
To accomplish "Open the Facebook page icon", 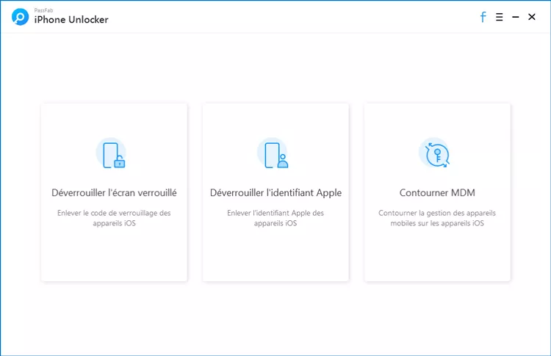I will click(x=483, y=17).
